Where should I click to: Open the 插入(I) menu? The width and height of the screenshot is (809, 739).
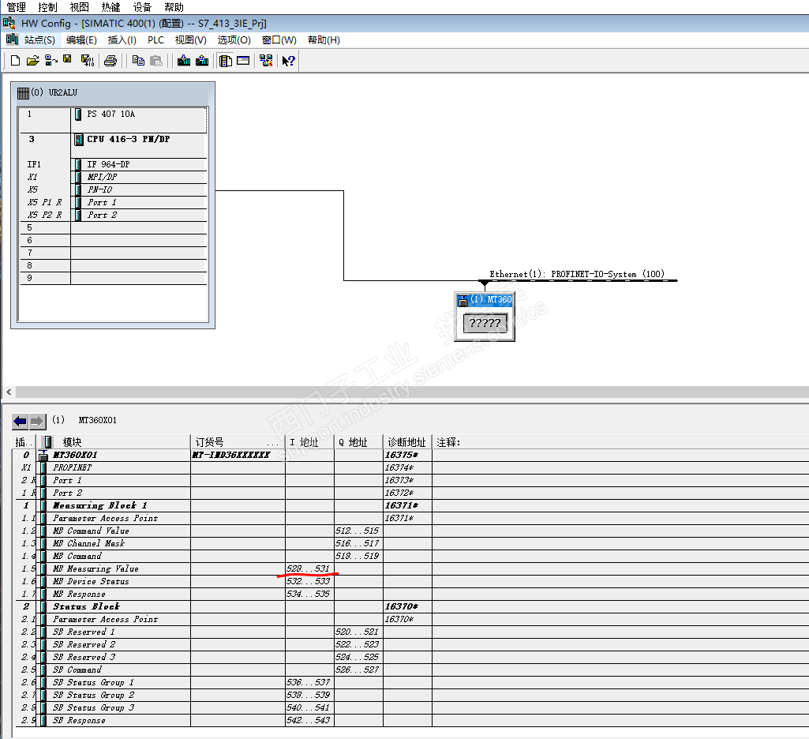click(x=122, y=39)
